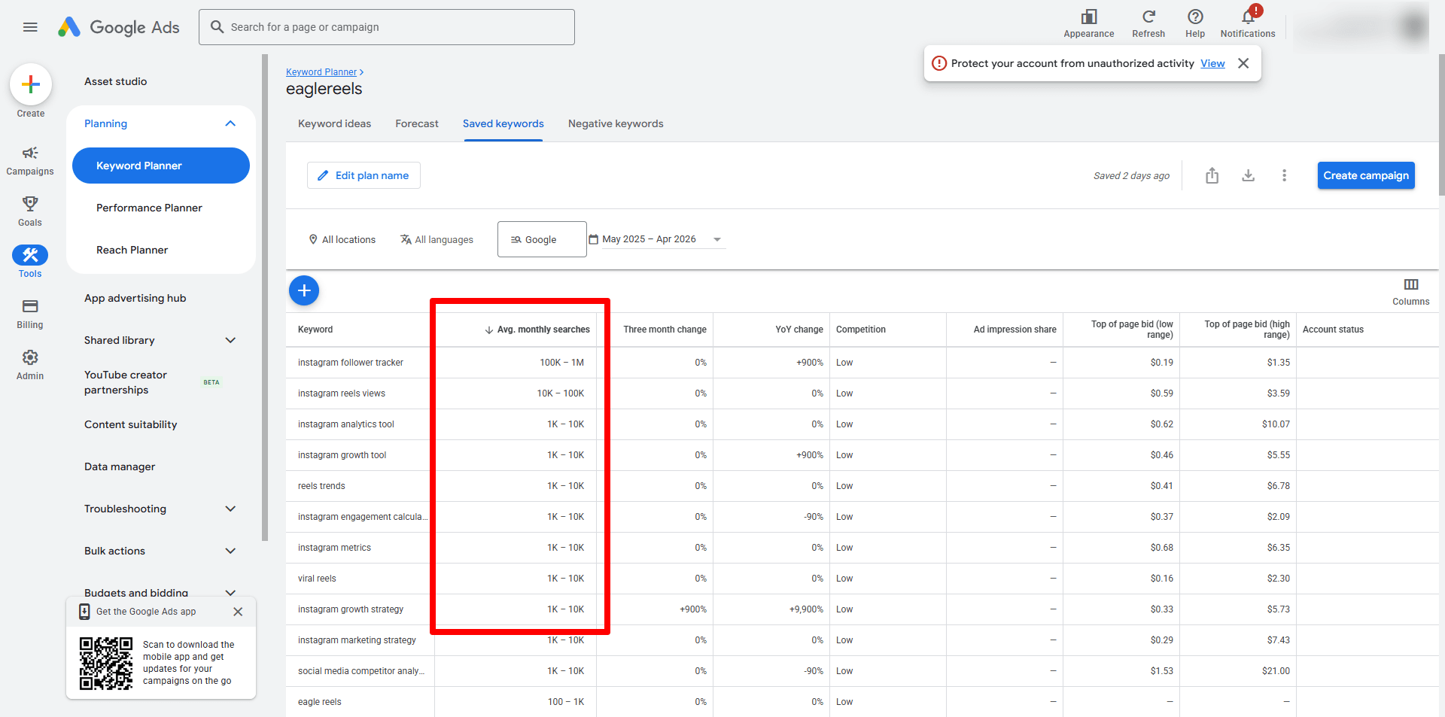Sort by Avg. monthly searches column
Image resolution: width=1445 pixels, height=717 pixels.
pos(537,330)
